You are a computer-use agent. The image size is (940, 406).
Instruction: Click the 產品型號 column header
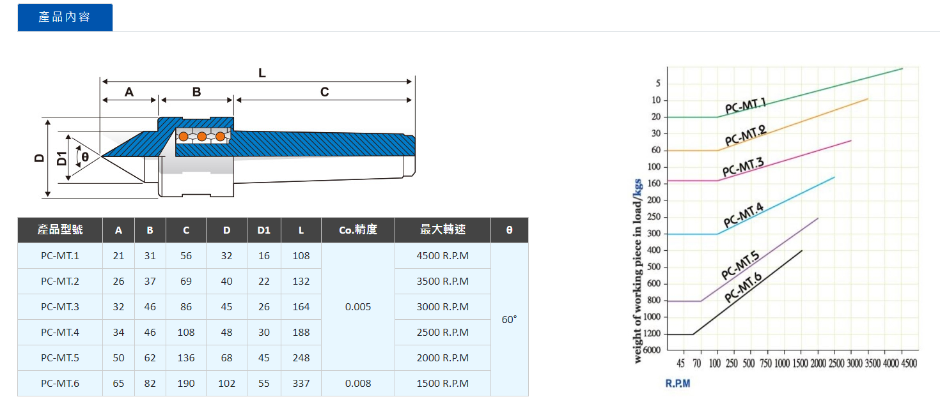tap(60, 230)
